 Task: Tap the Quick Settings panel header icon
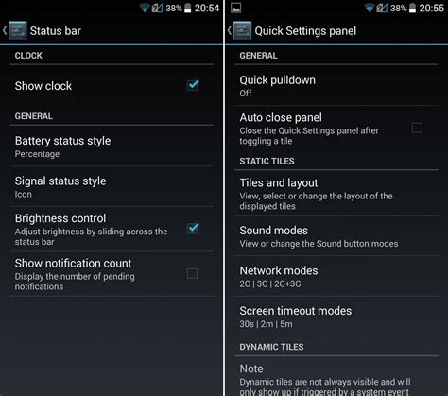[x=242, y=30]
